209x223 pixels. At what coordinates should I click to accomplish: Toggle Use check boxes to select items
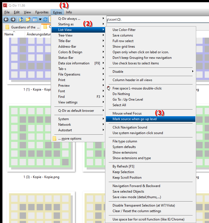coord(150,63)
